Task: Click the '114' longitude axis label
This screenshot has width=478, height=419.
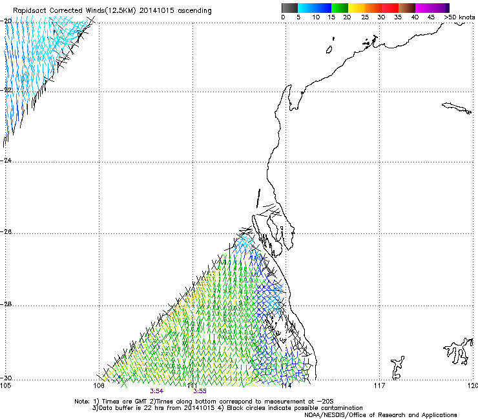Action: 286,385
